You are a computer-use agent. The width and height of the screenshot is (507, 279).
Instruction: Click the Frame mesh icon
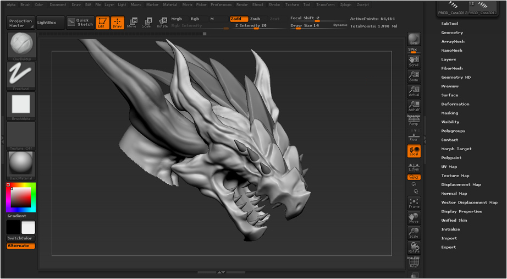(x=414, y=203)
